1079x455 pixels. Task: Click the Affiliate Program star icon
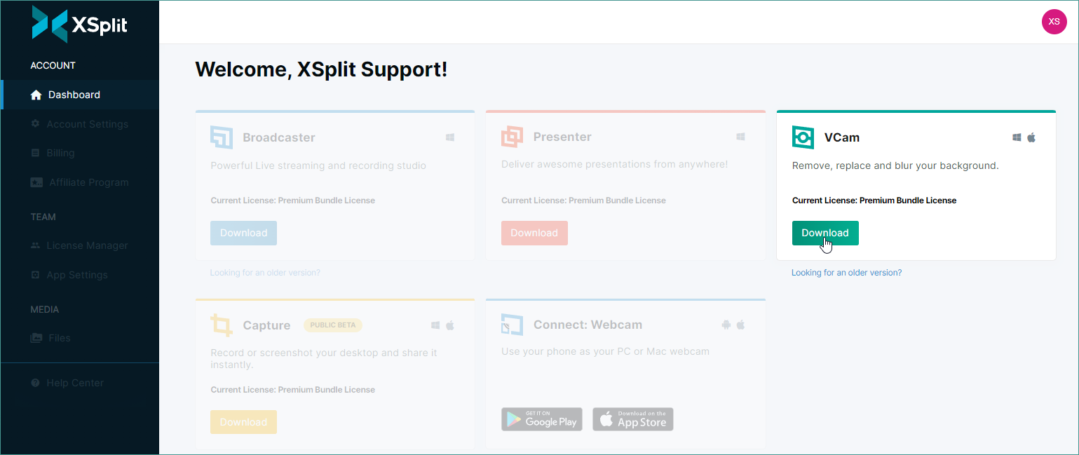click(x=37, y=182)
